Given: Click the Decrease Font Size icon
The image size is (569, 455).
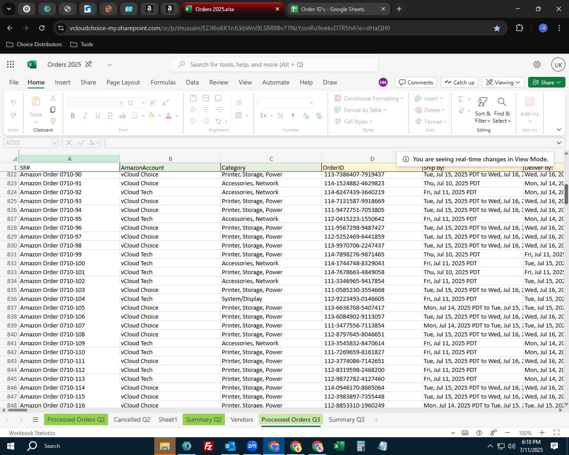Looking at the screenshot, I should (165, 103).
